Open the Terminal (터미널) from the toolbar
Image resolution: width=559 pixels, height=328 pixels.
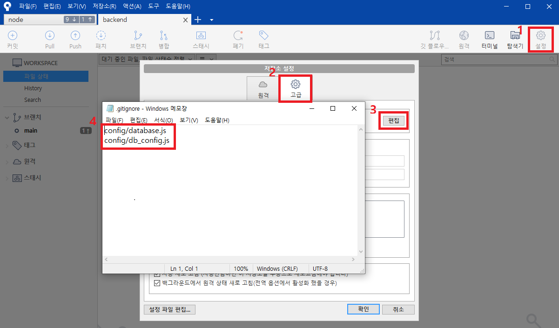click(x=489, y=36)
